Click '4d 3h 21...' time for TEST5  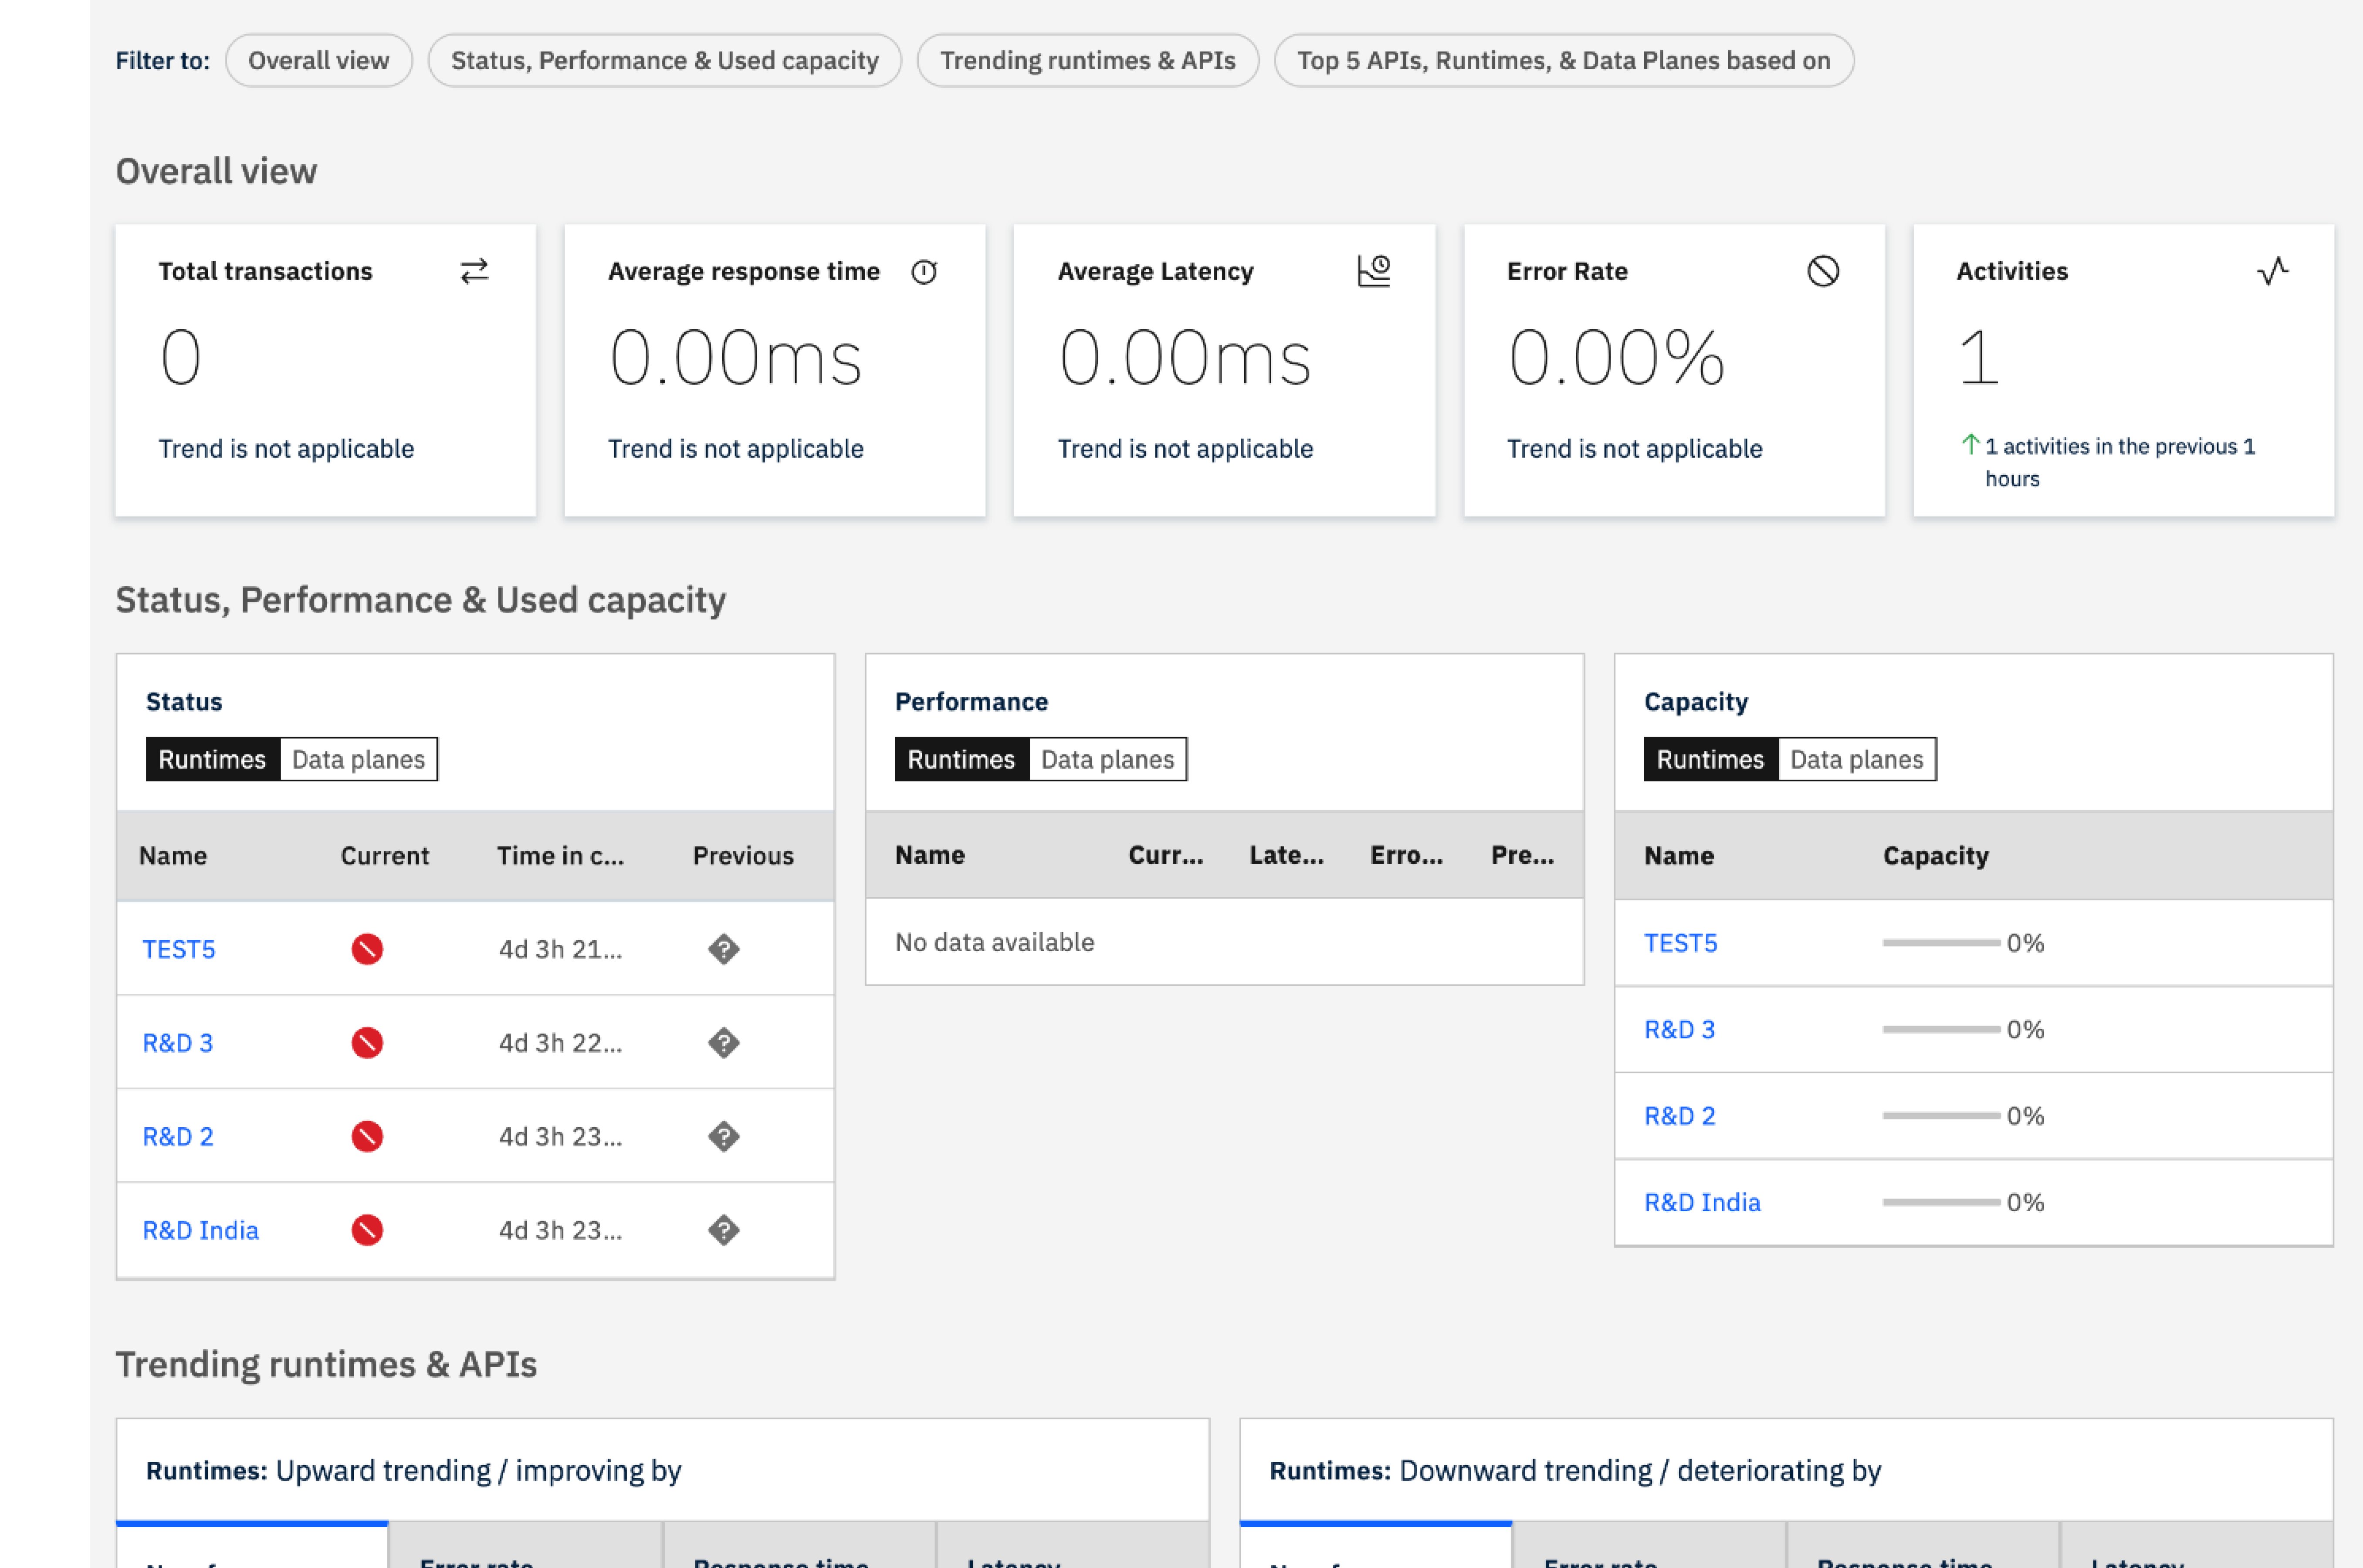tap(561, 949)
